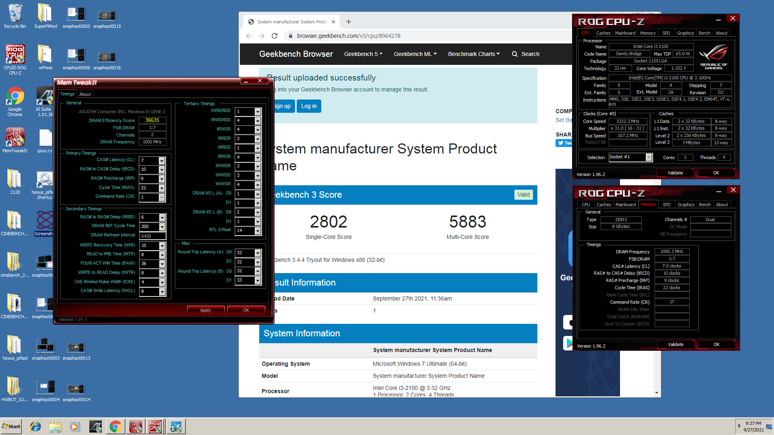Image resolution: width=774 pixels, height=435 pixels.
Task: Launch Internet Explorer from taskbar
Action: 35,427
